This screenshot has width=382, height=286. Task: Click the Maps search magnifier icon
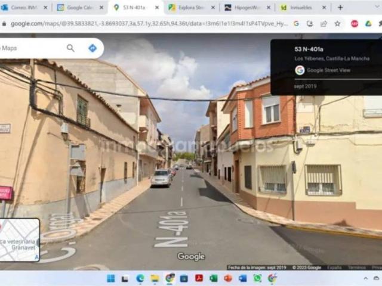click(70, 48)
